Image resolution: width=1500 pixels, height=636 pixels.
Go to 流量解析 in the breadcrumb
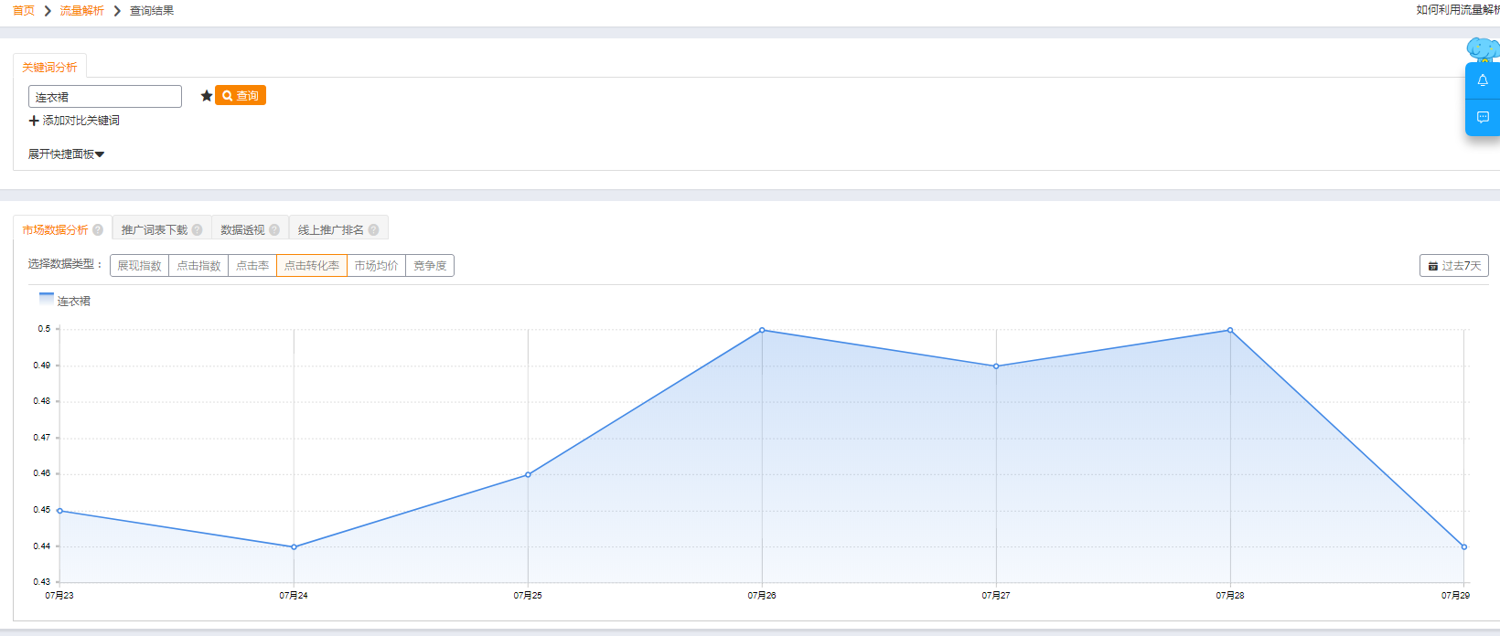click(x=81, y=11)
